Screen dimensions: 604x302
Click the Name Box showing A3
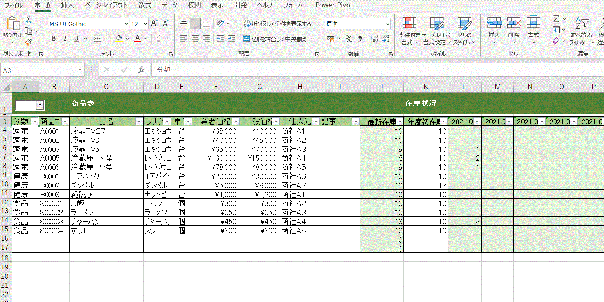42,70
